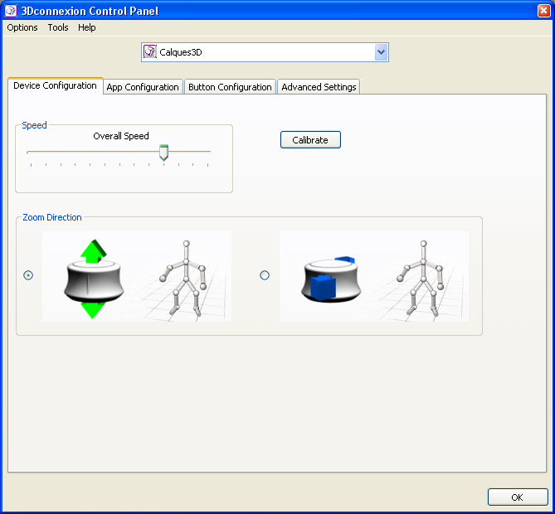This screenshot has height=514, width=555.
Task: Click the Overall Speed label
Action: (x=121, y=136)
